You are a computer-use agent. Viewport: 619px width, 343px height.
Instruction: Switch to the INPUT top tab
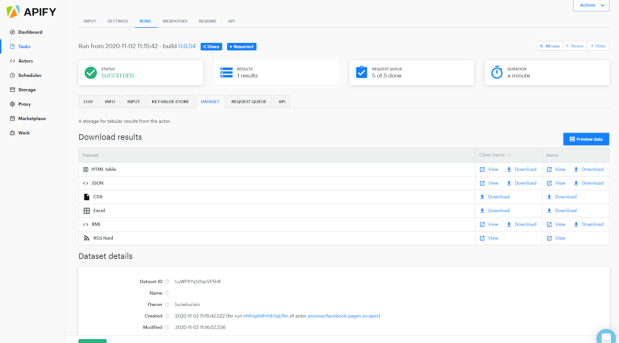pyautogui.click(x=90, y=21)
